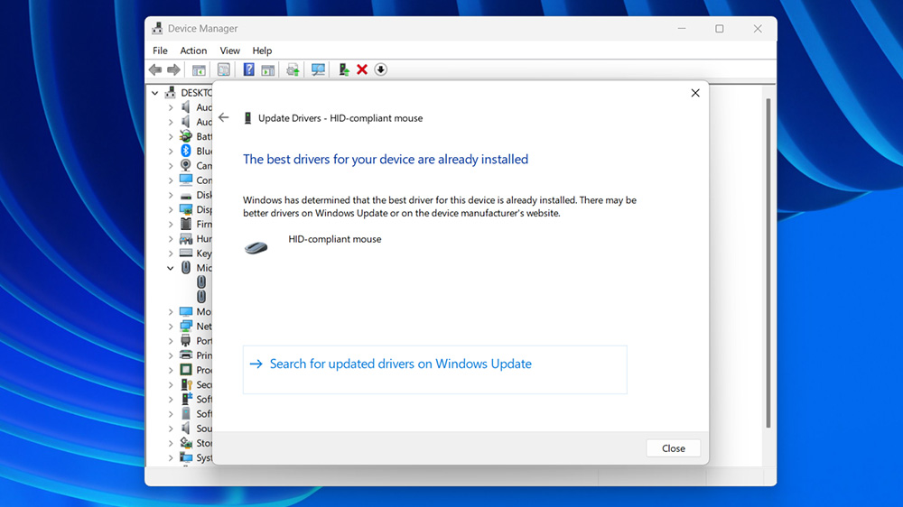Open the Action menu

(193, 51)
